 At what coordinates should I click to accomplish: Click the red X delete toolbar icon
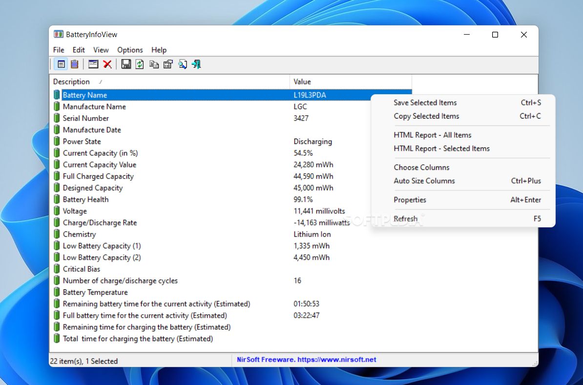[107, 64]
